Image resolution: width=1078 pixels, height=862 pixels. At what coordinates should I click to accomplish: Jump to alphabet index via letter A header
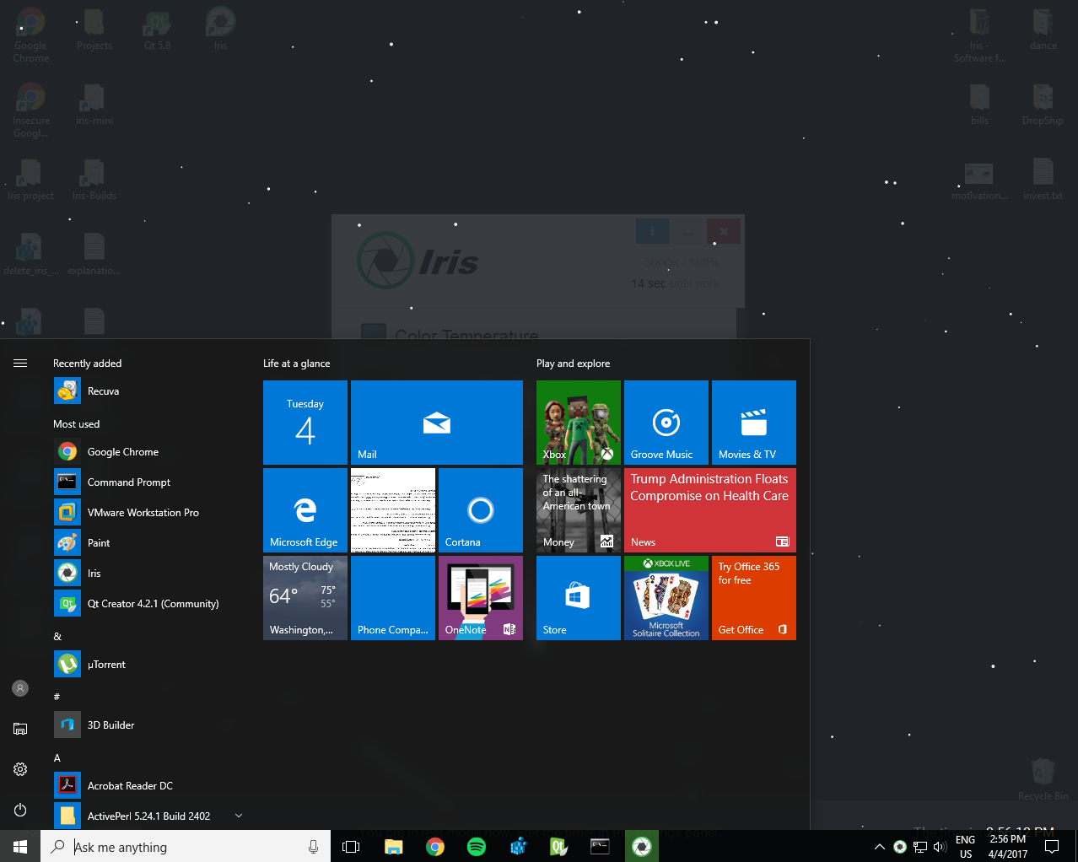click(57, 758)
